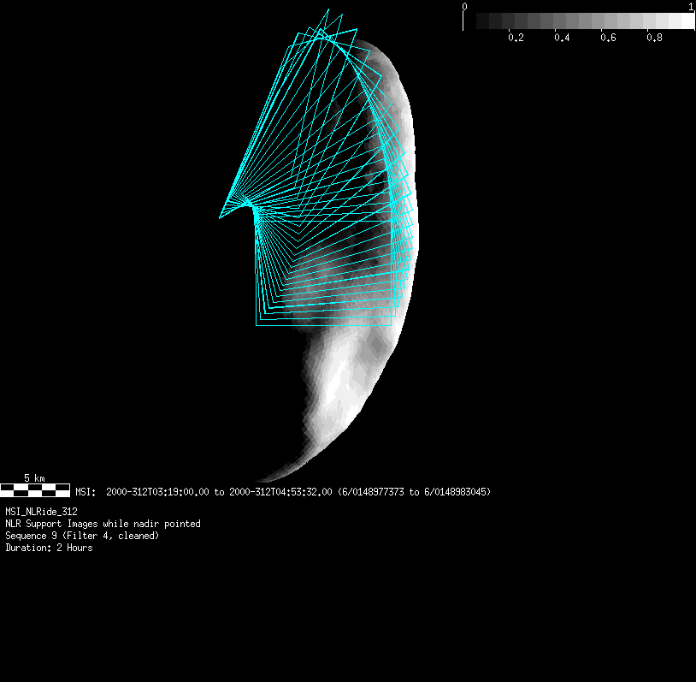This screenshot has width=696, height=682.
Task: Click the 'NLR Support Images while nadir pointed' line
Action: 103,524
